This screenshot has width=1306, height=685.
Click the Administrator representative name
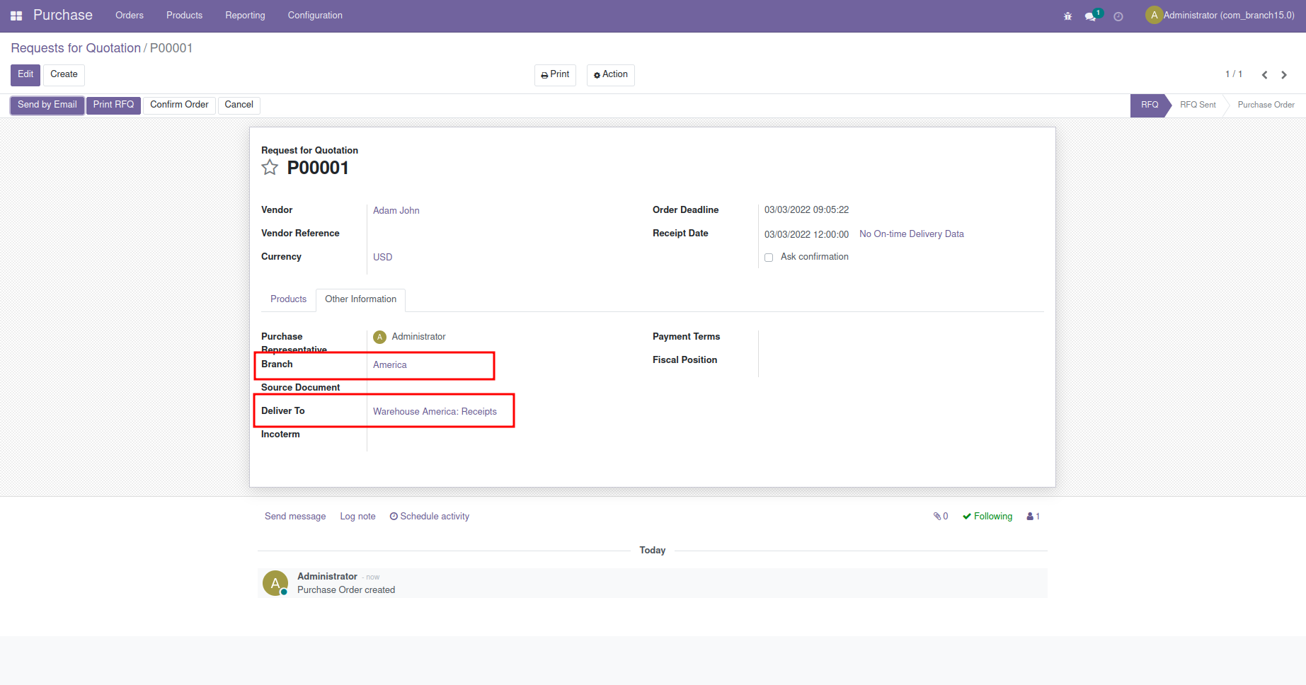418,337
